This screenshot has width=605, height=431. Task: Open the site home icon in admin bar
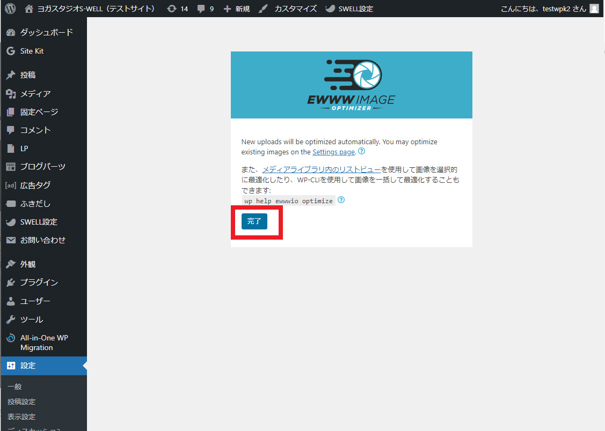pyautogui.click(x=28, y=9)
